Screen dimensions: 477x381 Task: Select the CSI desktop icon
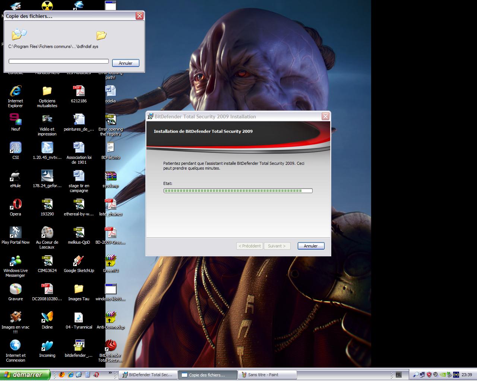point(15,150)
